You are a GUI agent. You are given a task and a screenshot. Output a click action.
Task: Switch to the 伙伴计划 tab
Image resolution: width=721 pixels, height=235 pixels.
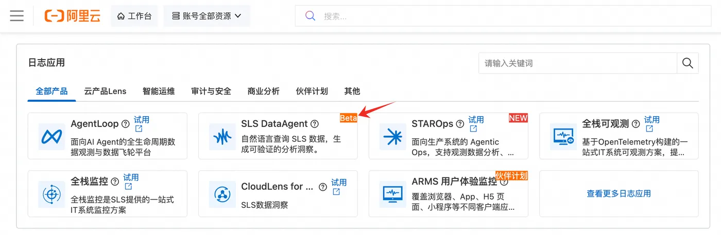312,91
